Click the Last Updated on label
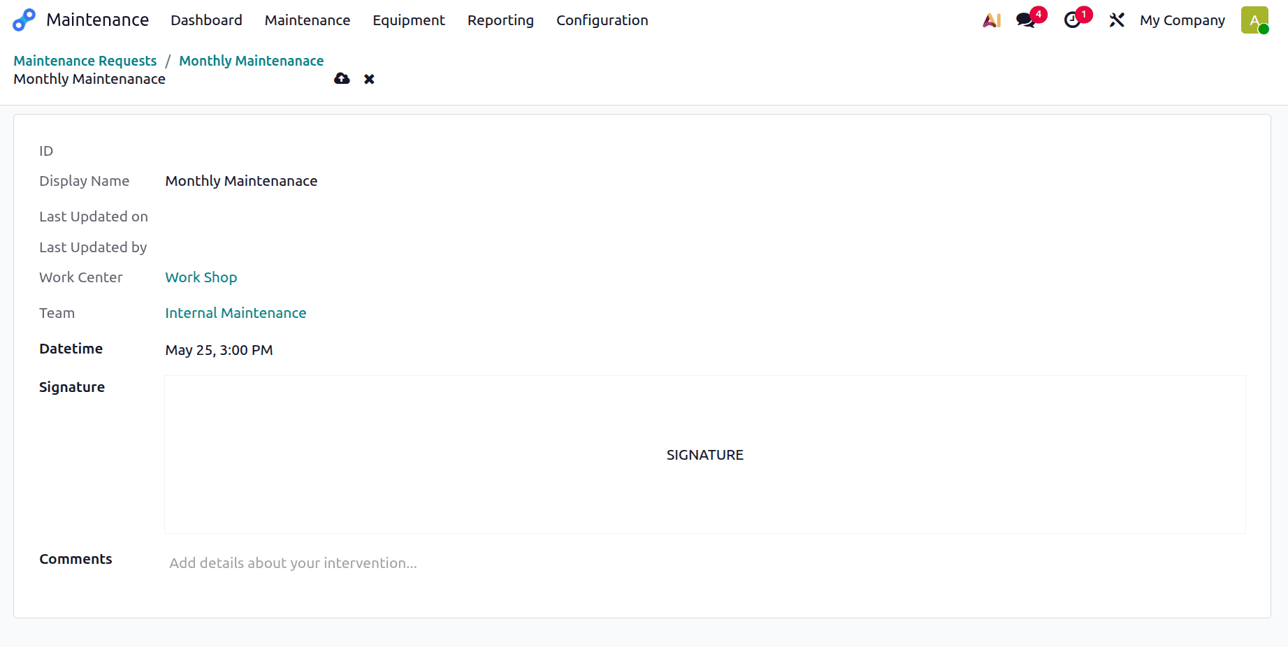The width and height of the screenshot is (1288, 647). [94, 217]
